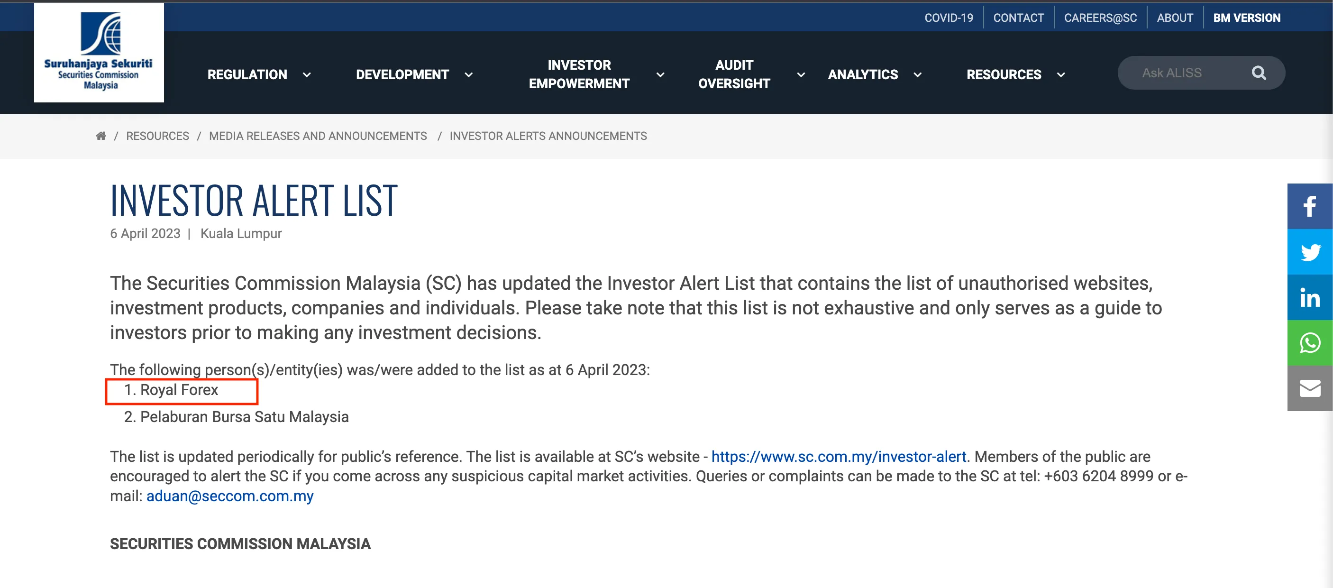1333x588 pixels.
Task: Click the Kuala Lumpur location text
Action: point(241,233)
